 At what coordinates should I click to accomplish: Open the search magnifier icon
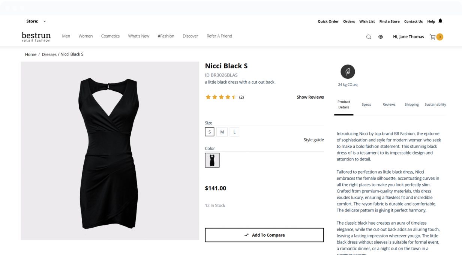[369, 37]
